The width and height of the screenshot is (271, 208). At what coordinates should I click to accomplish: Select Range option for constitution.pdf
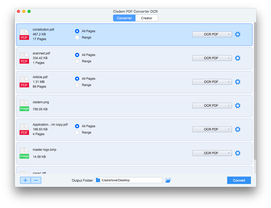click(x=77, y=37)
